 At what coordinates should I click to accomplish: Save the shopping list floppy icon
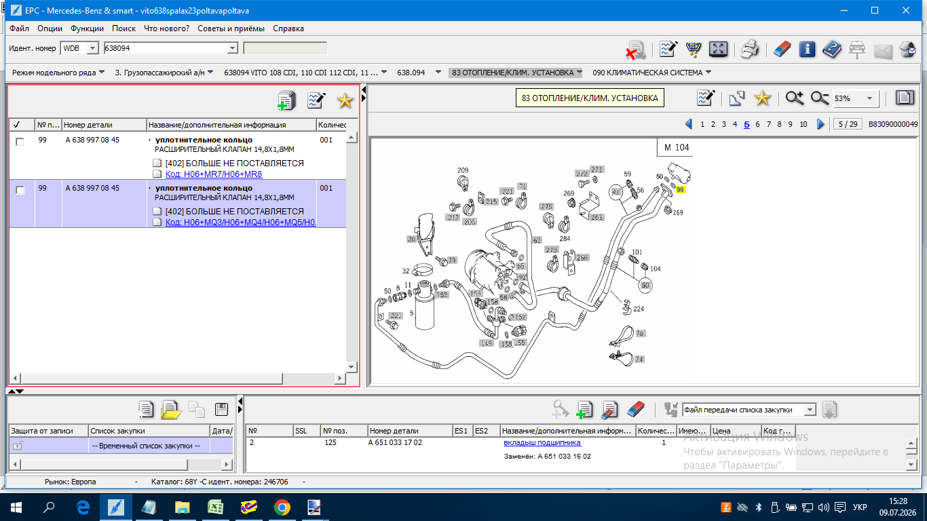click(221, 409)
